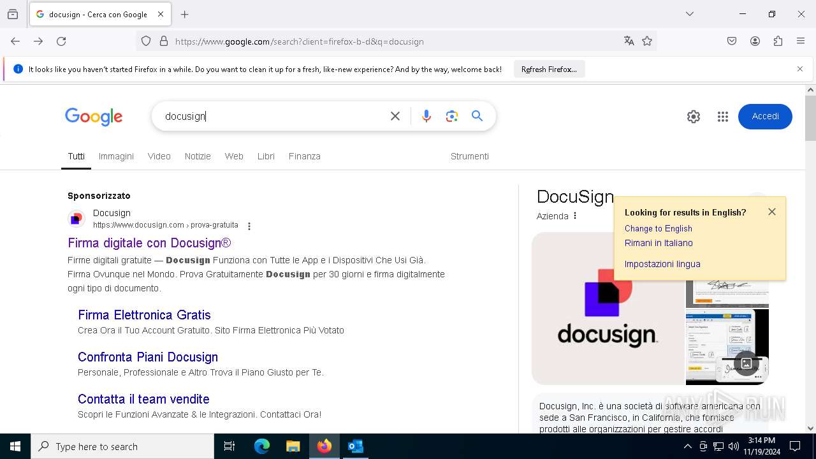Reload the current page
Viewport: 816px width, 459px height.
click(61, 41)
